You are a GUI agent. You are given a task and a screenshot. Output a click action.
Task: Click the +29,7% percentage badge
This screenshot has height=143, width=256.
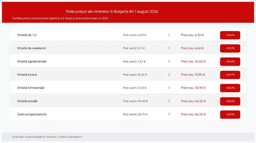pos(230,75)
